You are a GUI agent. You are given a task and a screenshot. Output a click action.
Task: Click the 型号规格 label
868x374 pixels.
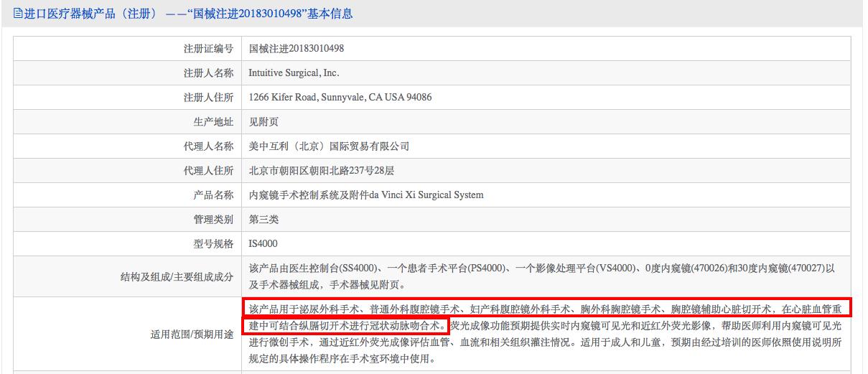214,244
